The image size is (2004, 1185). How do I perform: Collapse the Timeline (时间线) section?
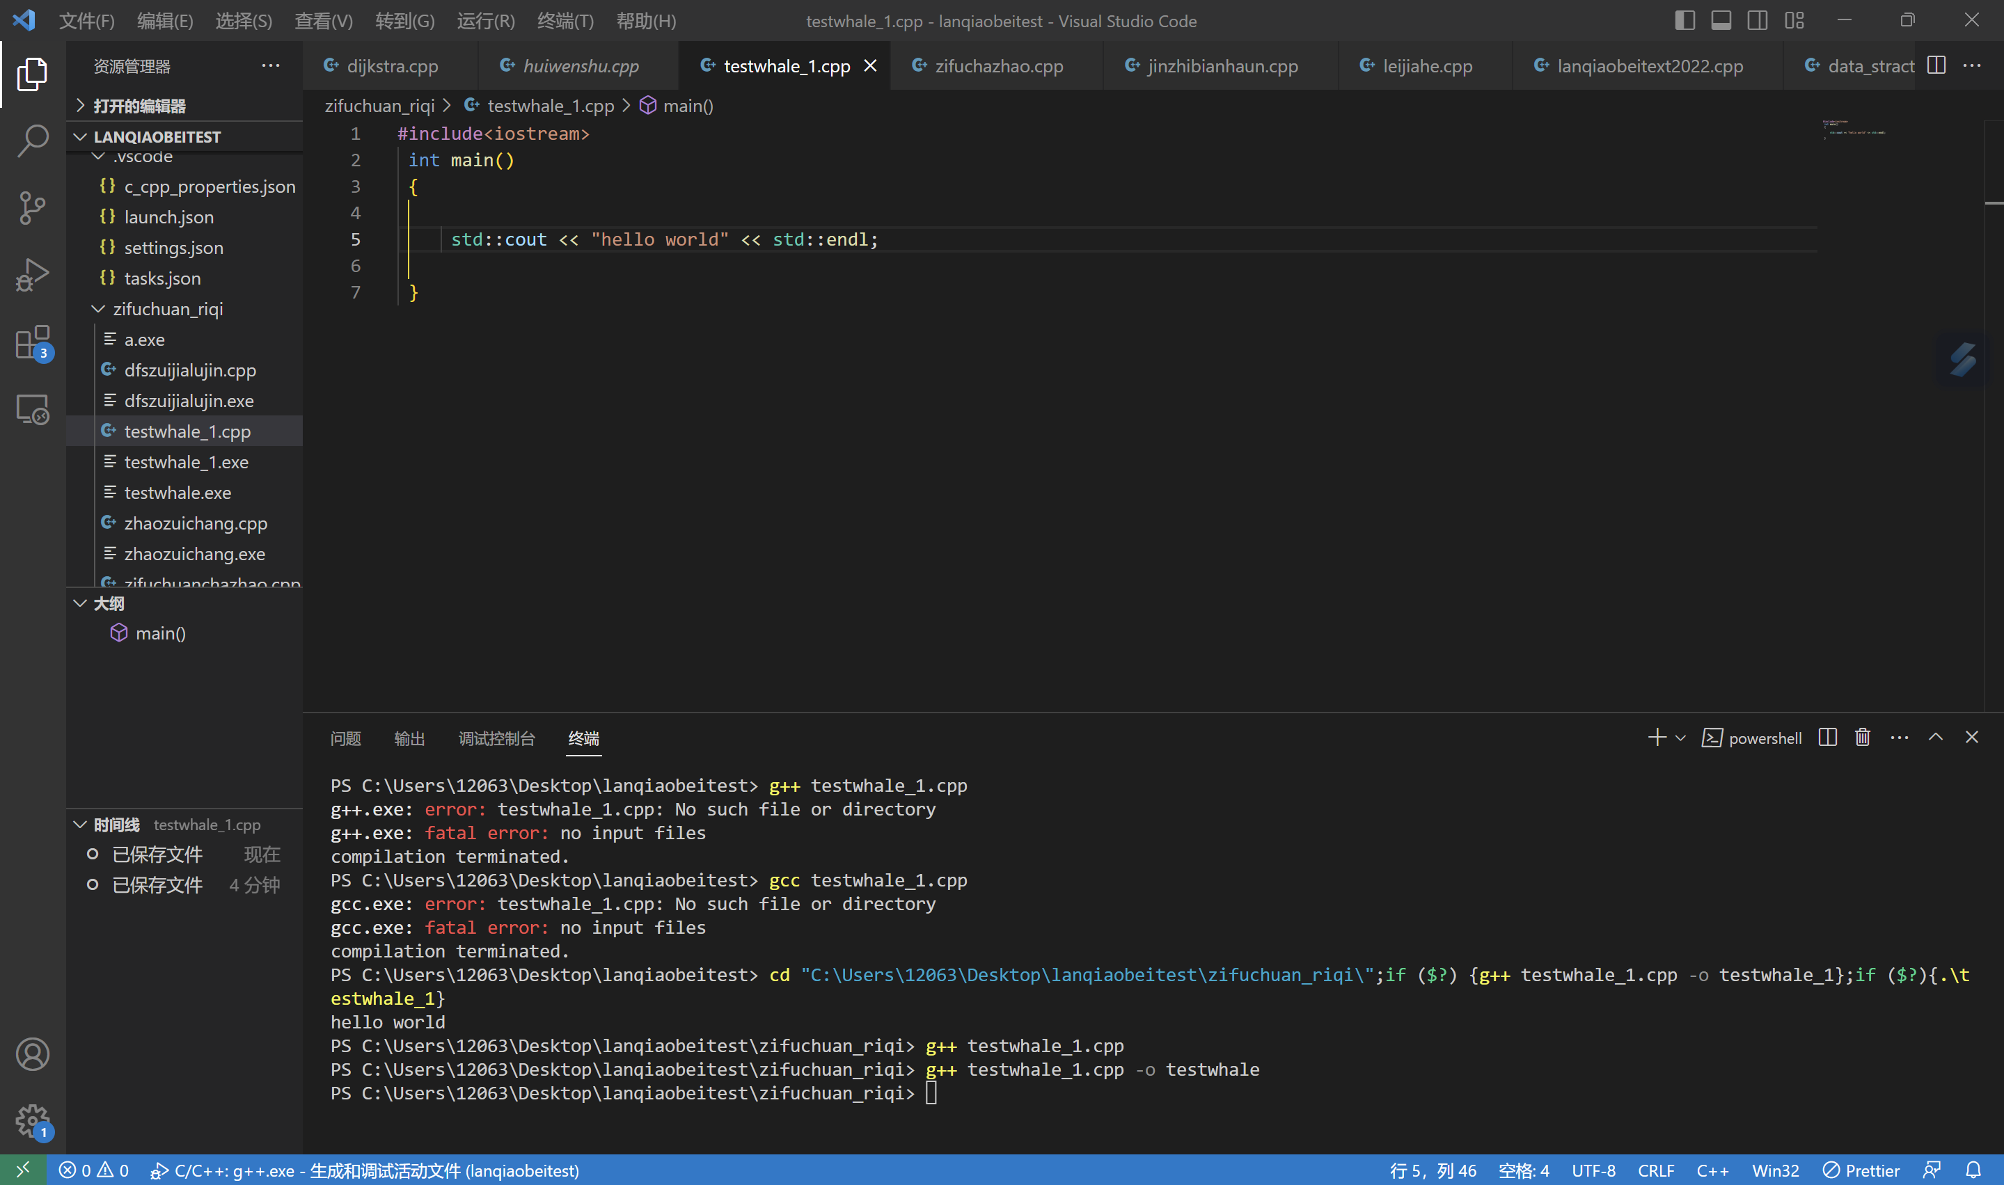point(184,824)
